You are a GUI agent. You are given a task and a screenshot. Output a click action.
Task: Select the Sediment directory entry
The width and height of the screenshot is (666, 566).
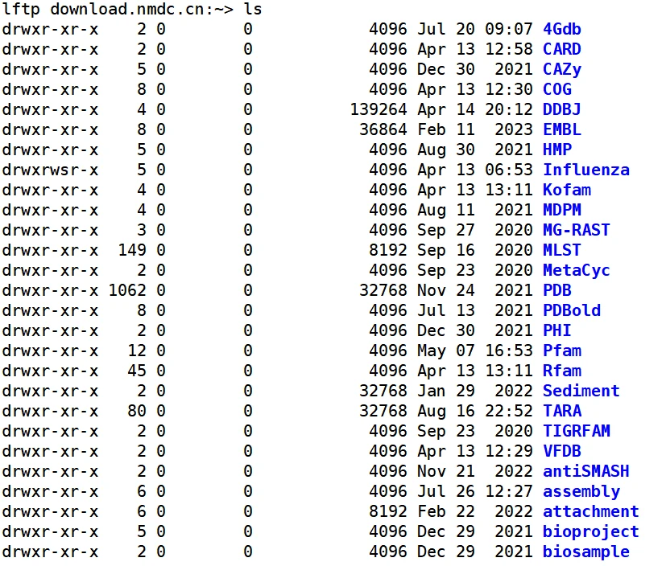coord(581,391)
